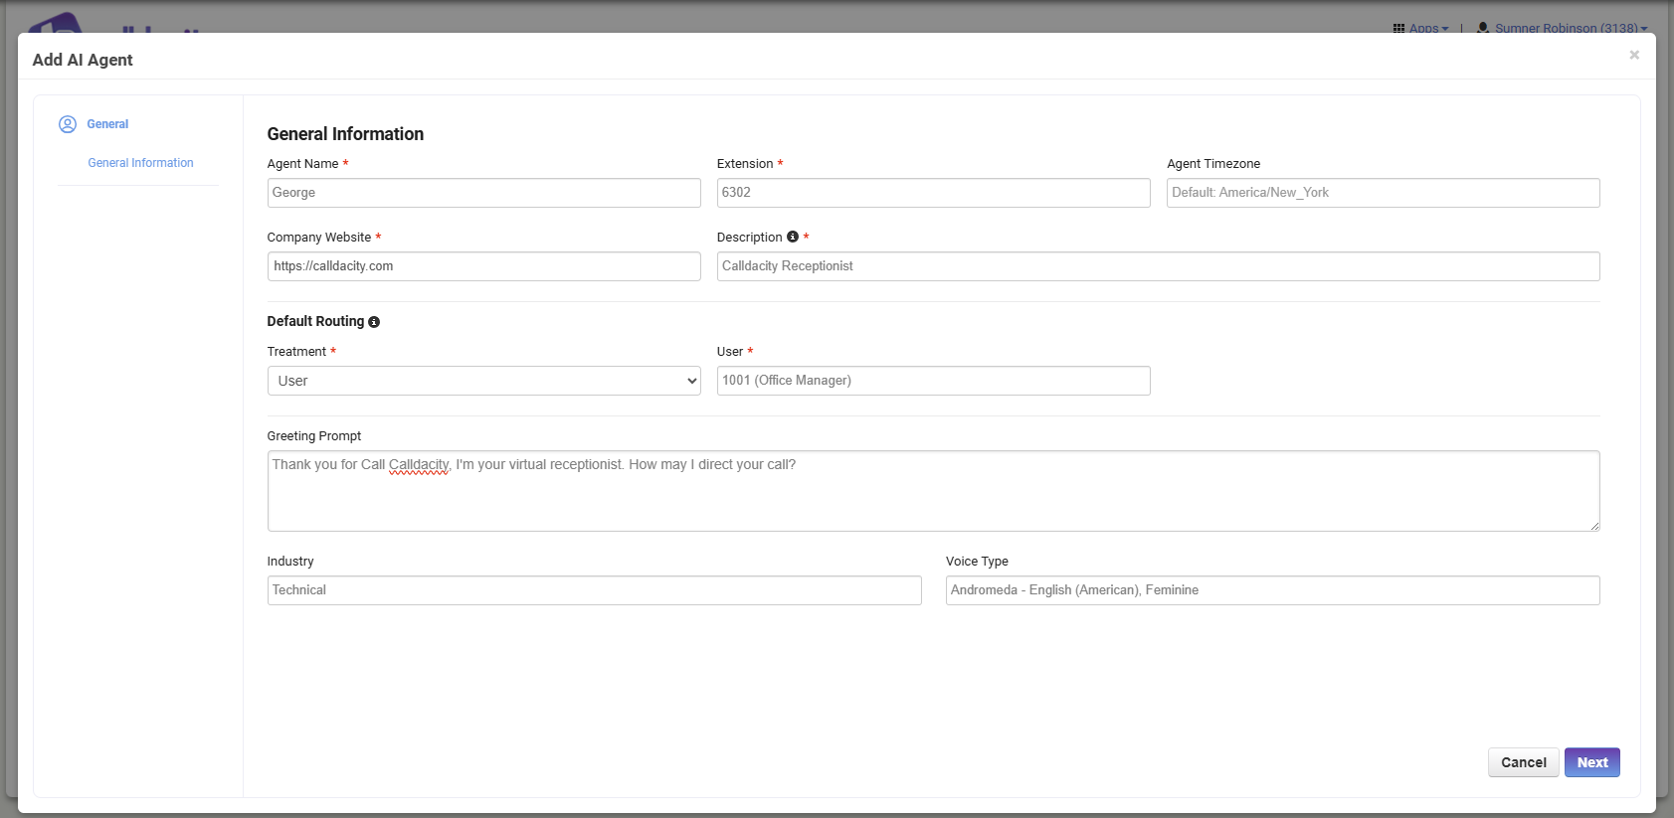Select the Voice Type field
The image size is (1674, 818).
point(1271,590)
